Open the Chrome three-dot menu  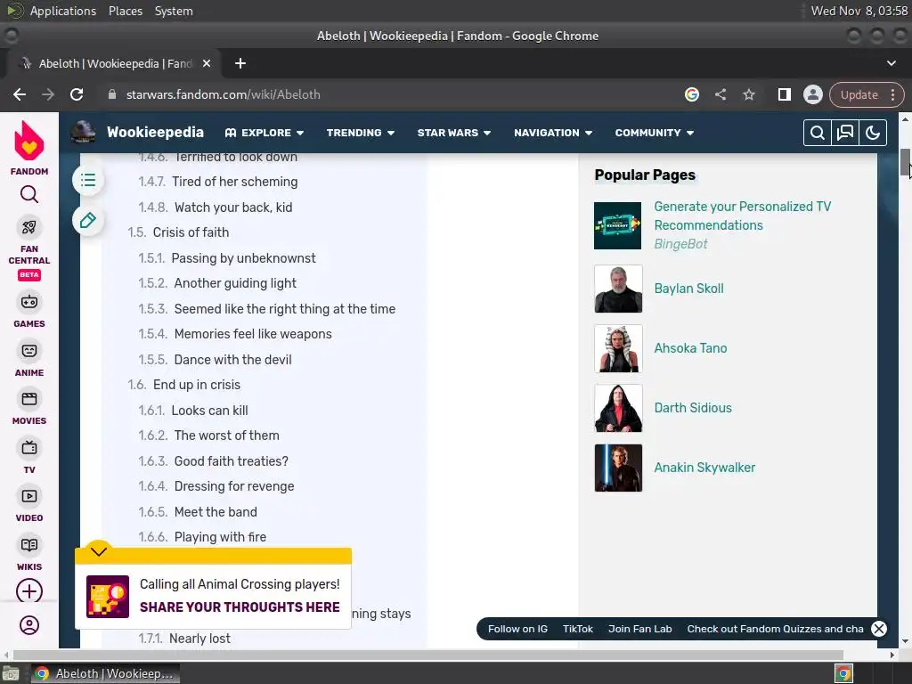pyautogui.click(x=892, y=94)
